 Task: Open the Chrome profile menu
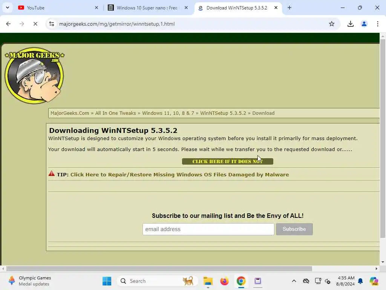point(364,24)
